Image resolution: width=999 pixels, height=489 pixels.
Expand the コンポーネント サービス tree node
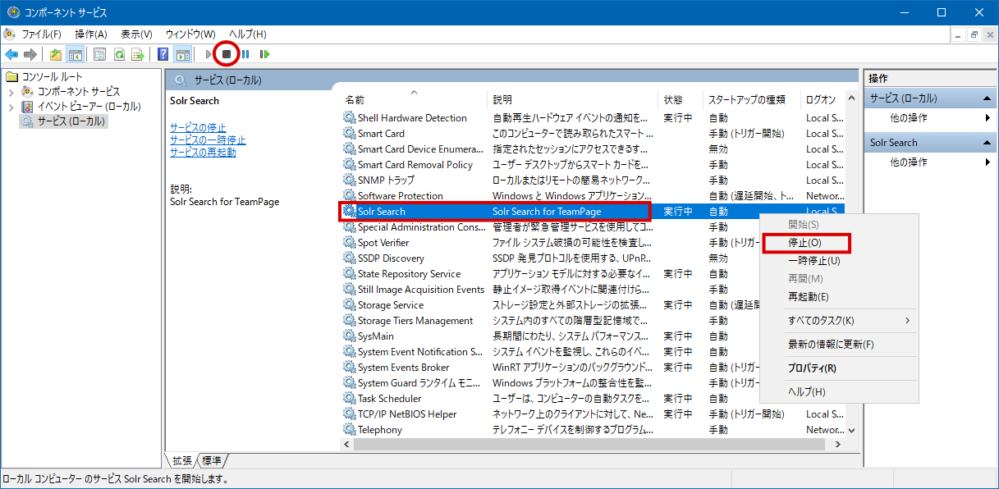[11, 92]
